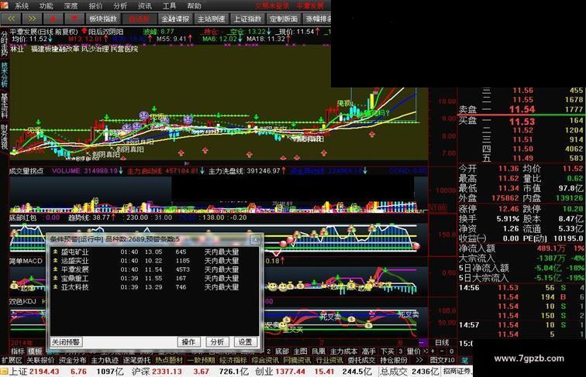This screenshot has width=586, height=377.
Task: Select the 下买 indicator tab
Action: click(388, 351)
